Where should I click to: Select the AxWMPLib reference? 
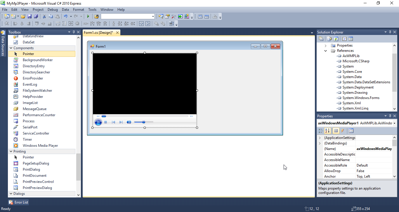coord(351,56)
